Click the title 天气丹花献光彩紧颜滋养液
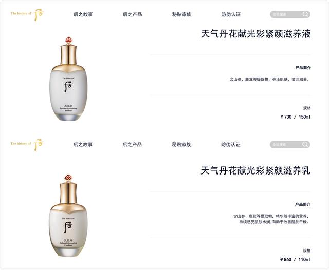Screen dimensions: 329x270 (x=256, y=34)
